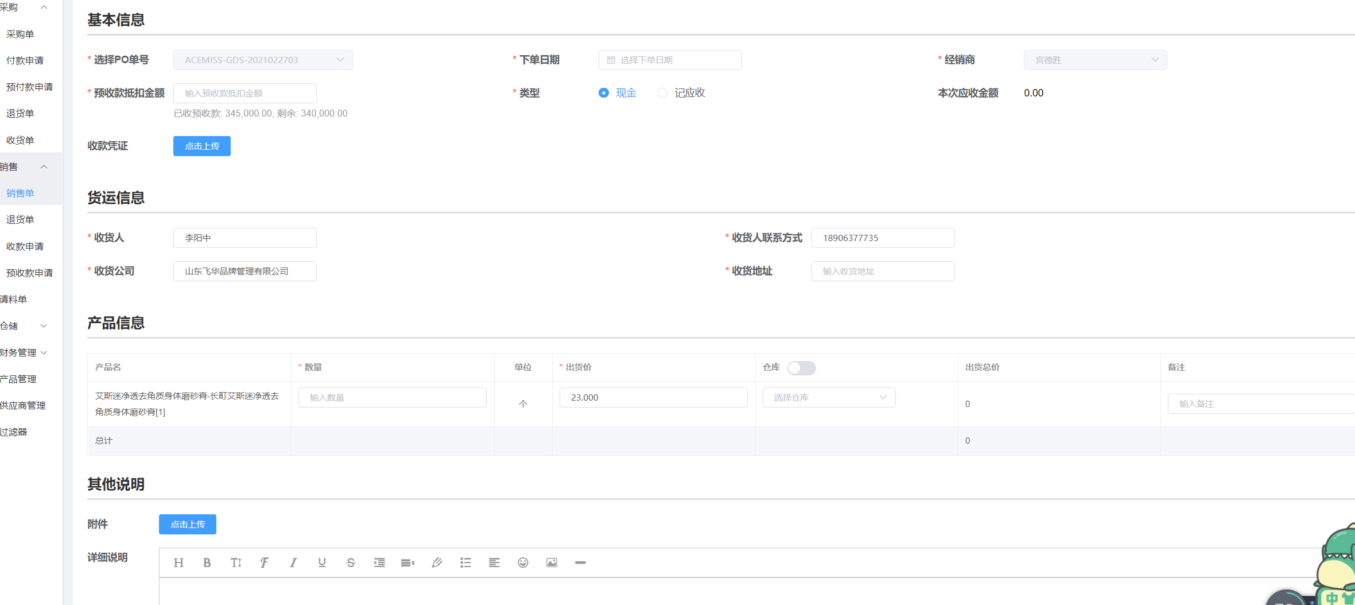Click the 输入备注 remark field
Image resolution: width=1355 pixels, height=605 pixels.
point(1261,404)
